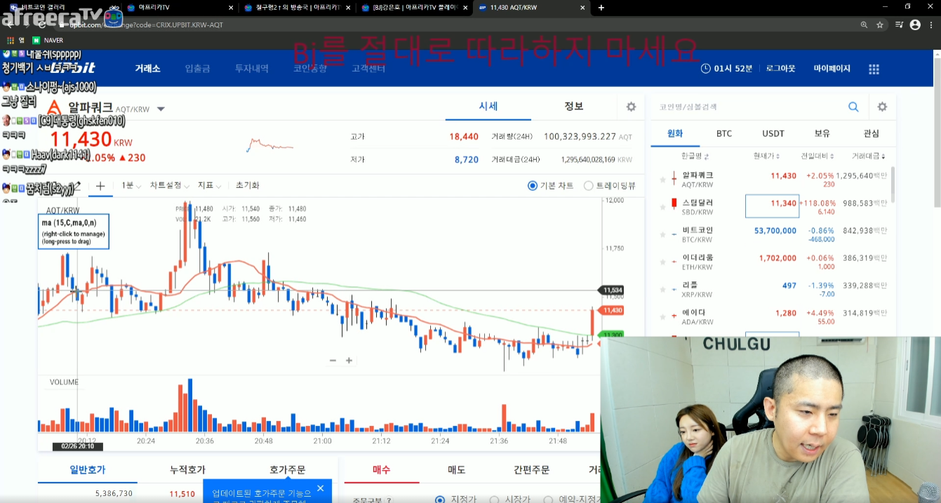This screenshot has width=941, height=503.
Task: Favorite 에이다 ADA/KRW with its star
Action: coord(662,317)
